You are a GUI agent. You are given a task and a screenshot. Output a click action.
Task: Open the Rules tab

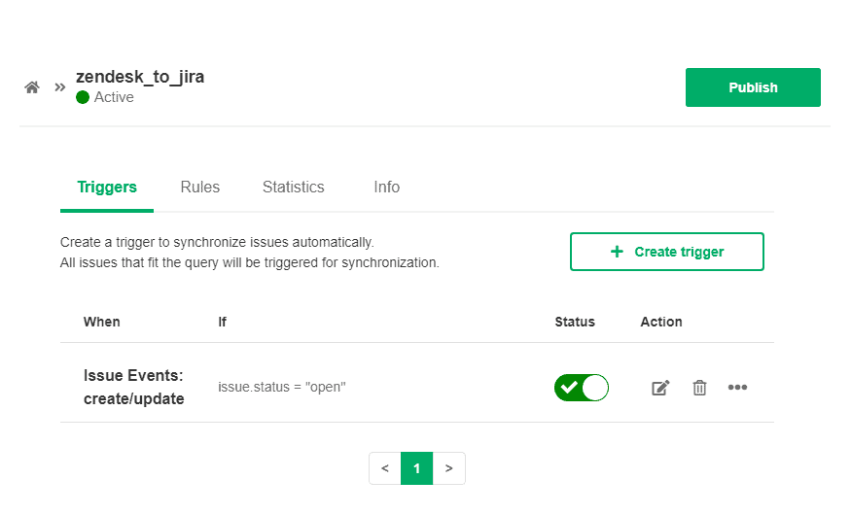199,188
